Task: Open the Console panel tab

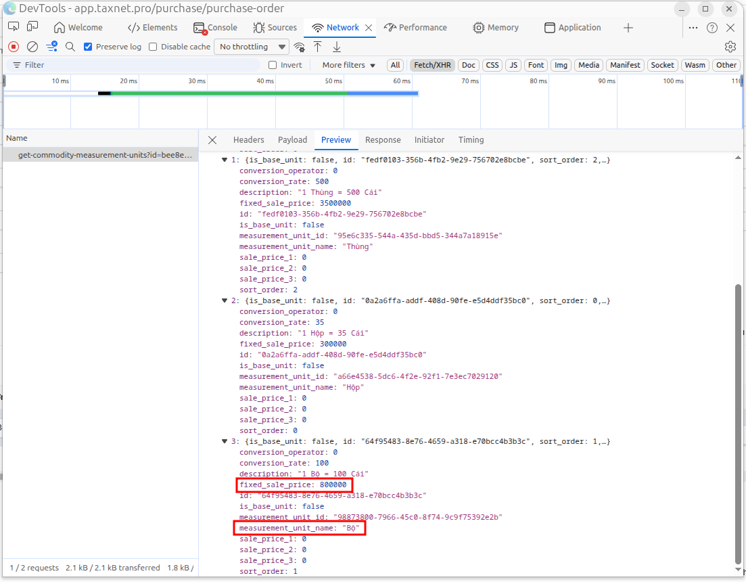Action: coord(215,28)
